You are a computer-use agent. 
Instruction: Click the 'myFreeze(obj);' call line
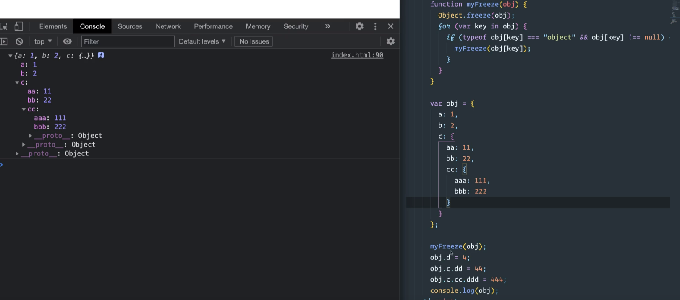458,246
